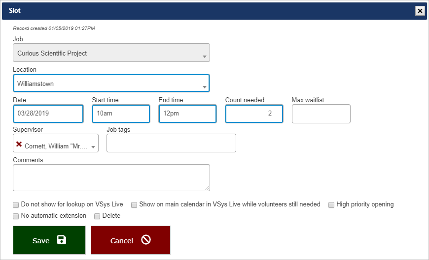Image resolution: width=429 pixels, height=260 pixels.
Task: Open the Job dropdown
Action: point(111,53)
